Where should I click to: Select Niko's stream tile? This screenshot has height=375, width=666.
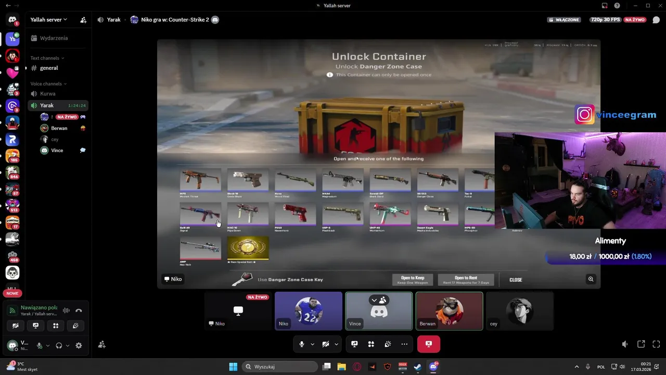[238, 311]
